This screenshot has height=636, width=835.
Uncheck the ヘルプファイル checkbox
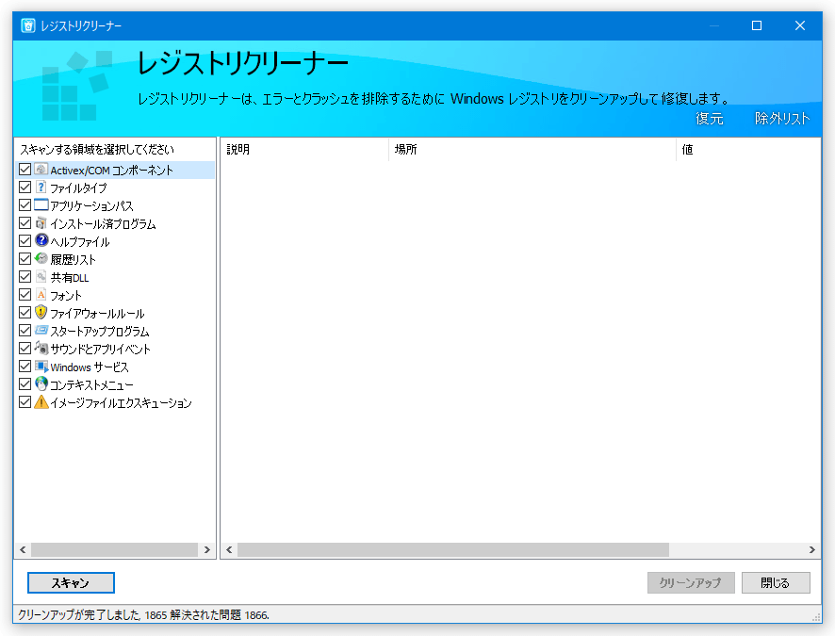pyautogui.click(x=25, y=240)
